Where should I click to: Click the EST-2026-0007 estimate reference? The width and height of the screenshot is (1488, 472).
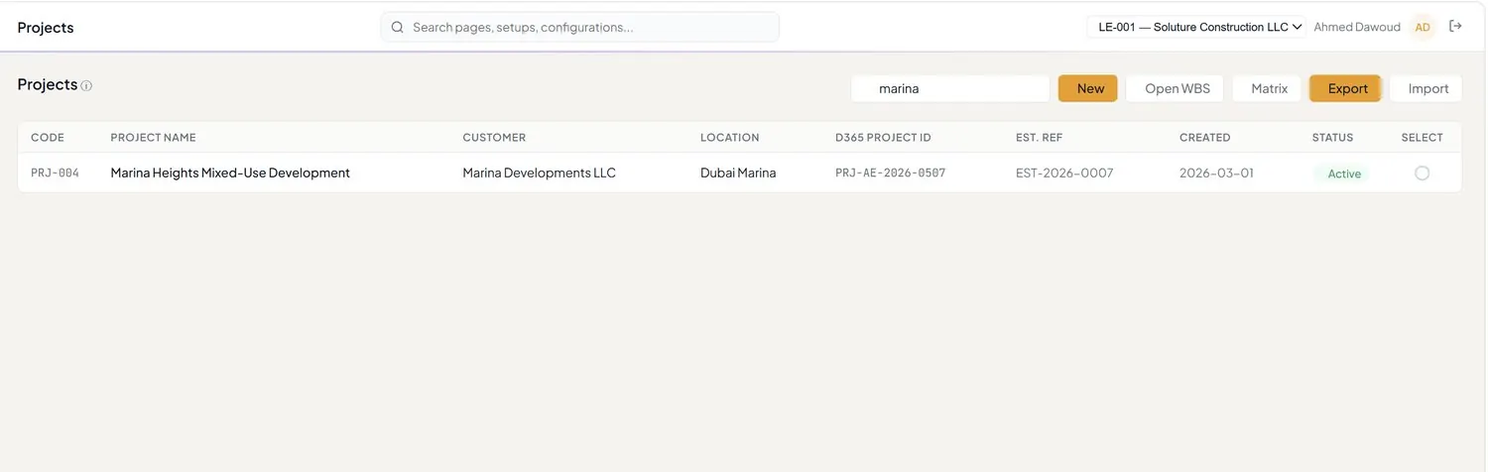tap(1064, 173)
